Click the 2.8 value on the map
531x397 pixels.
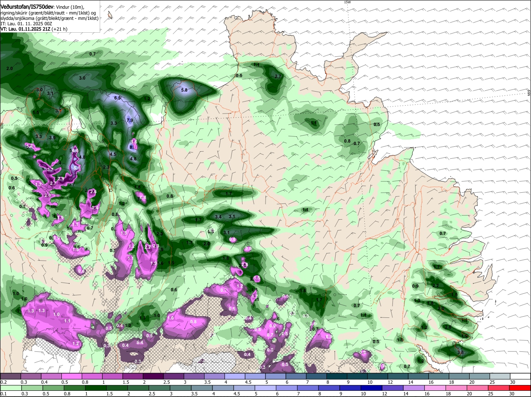[244, 265]
